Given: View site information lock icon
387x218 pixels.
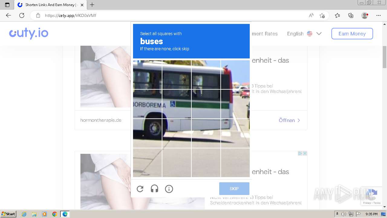Looking at the screenshot, I should point(38,15).
